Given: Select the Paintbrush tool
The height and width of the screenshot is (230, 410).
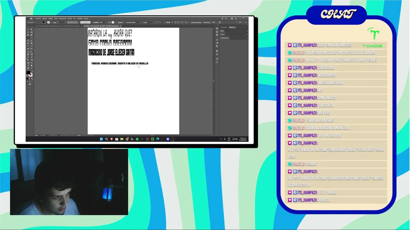Looking at the screenshot, I should pyautogui.click(x=31, y=40).
